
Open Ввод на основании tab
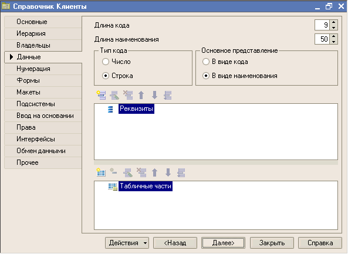pyautogui.click(x=43, y=116)
